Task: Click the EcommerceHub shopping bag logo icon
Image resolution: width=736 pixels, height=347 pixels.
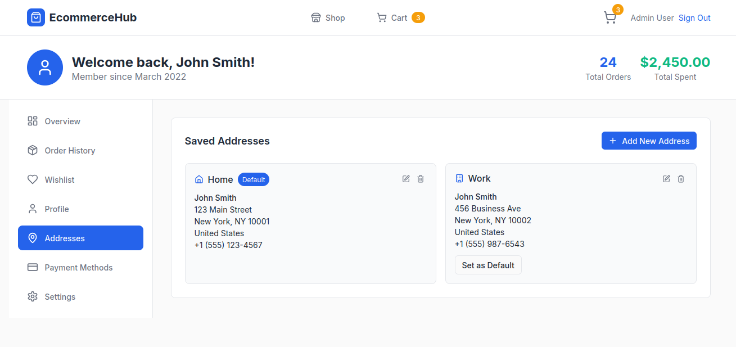Action: pos(36,17)
